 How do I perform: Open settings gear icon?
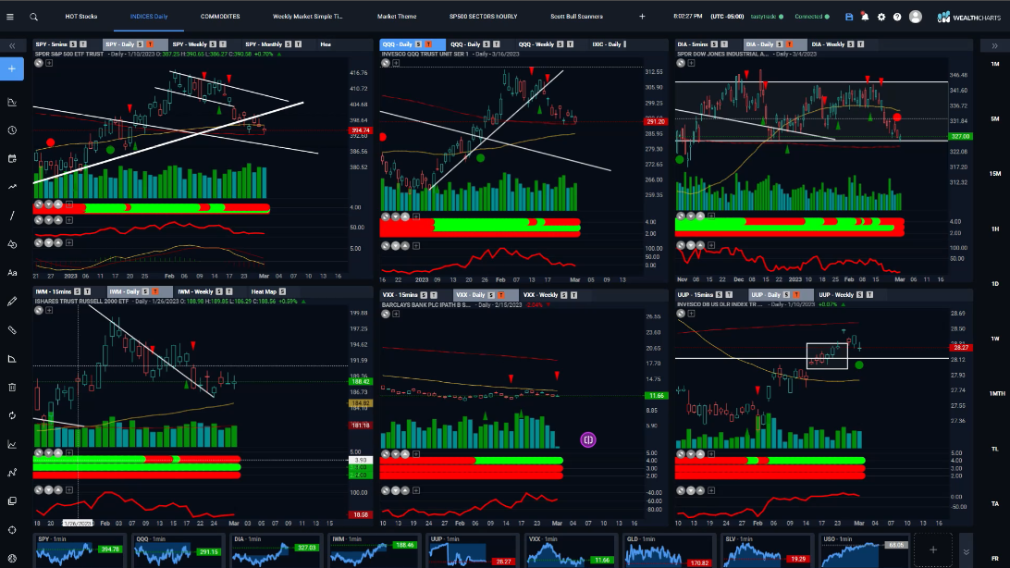(x=881, y=17)
